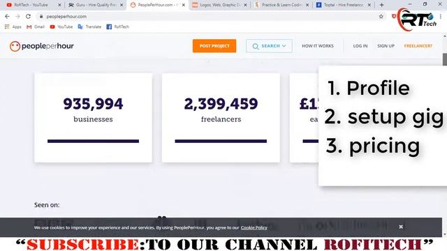Open the RofiTech Facebook bookmark
This screenshot has width=447, height=251.
tap(118, 26)
